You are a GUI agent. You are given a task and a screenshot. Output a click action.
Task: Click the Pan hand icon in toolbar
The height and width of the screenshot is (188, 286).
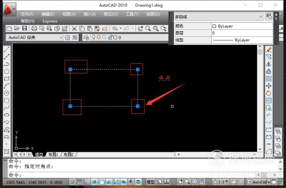pos(140,29)
